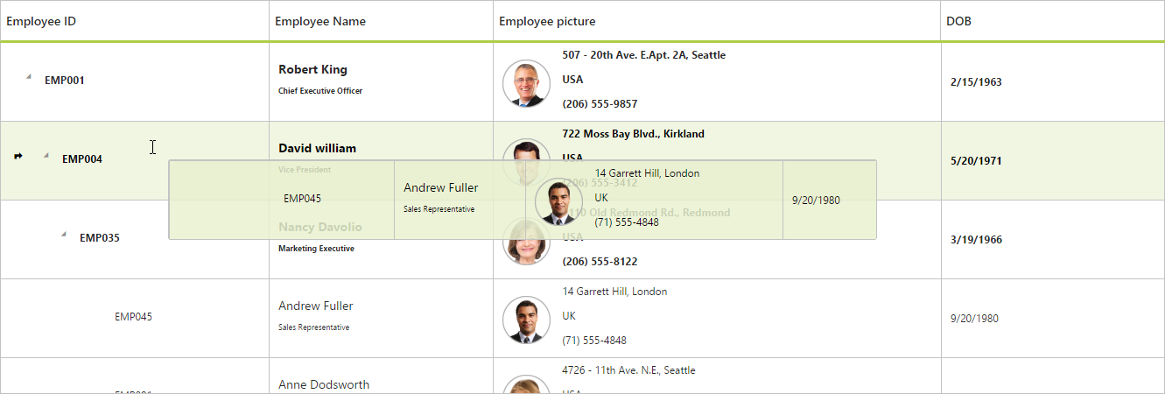
Task: Select the Robert King name cell
Action: [312, 70]
